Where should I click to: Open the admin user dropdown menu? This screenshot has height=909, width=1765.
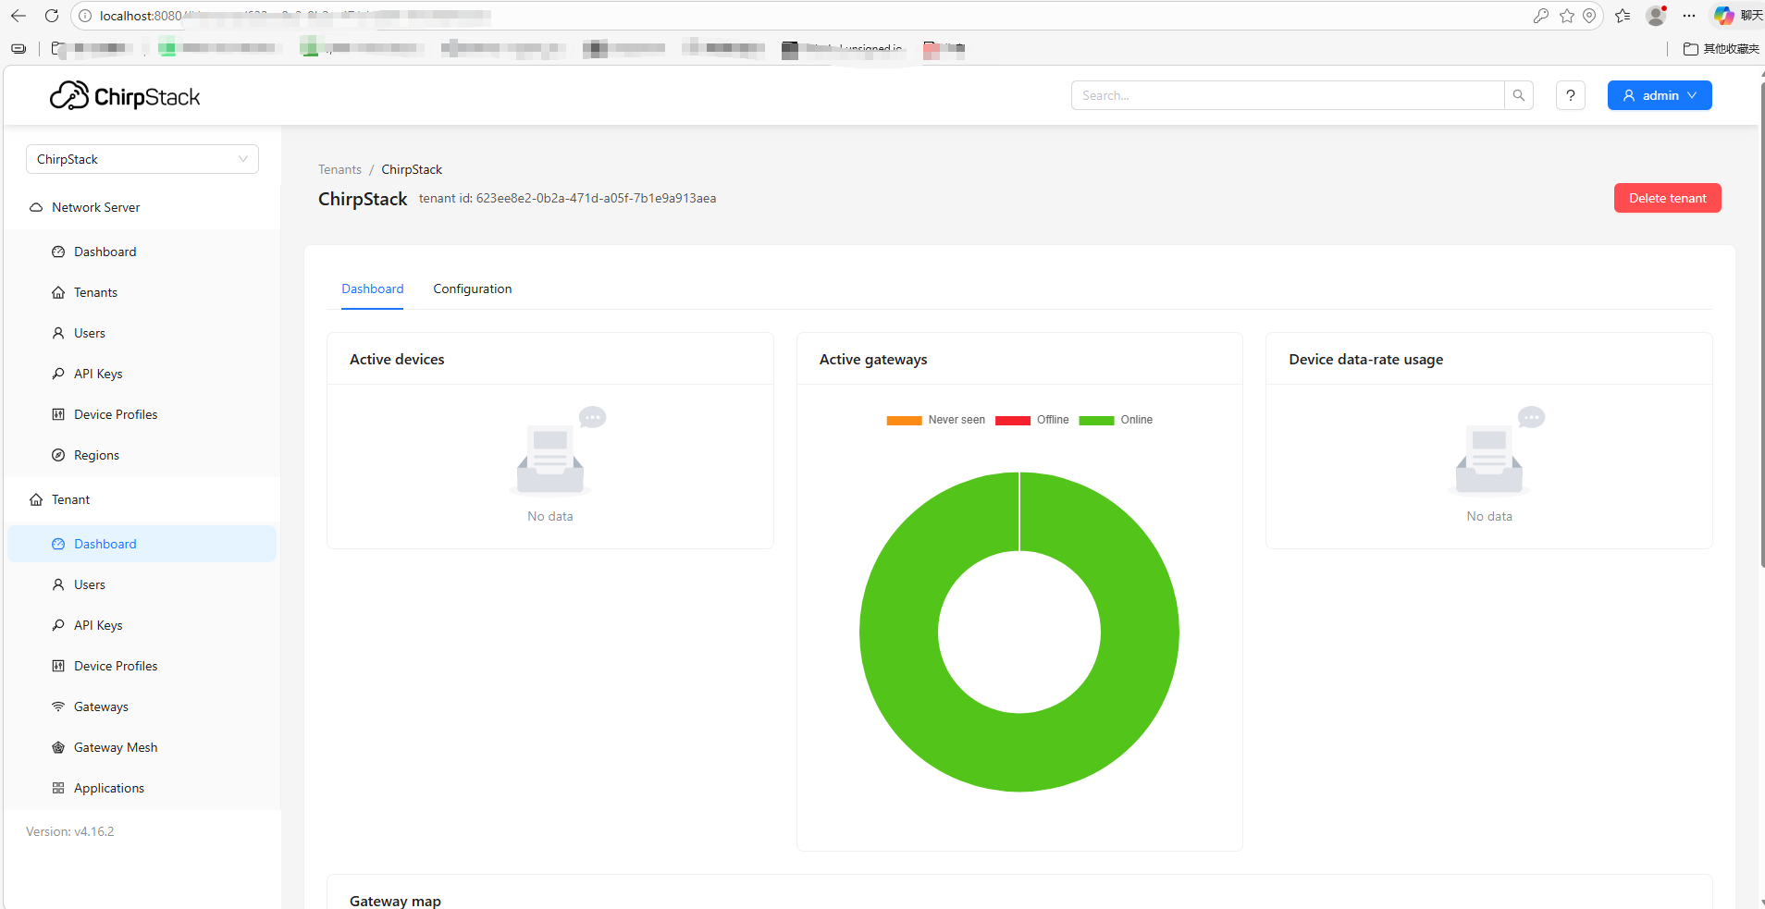tap(1659, 95)
